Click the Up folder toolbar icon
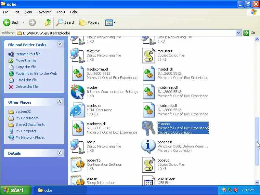Viewport: 260px width, 195px height. [x=48, y=22]
